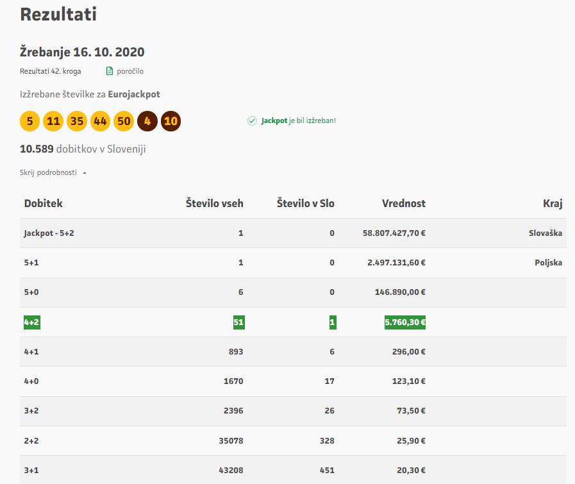Click the yellow ball number 11
Viewport: 575px width, 484px height.
(x=53, y=121)
